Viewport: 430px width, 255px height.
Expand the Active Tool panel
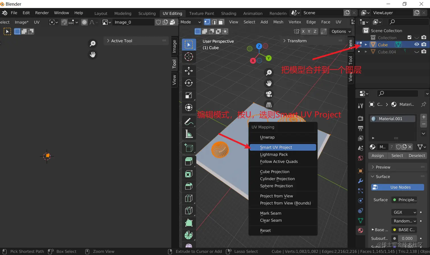(136, 41)
